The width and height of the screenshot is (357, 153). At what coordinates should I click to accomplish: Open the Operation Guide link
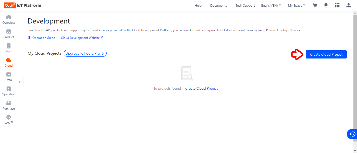pyautogui.click(x=43, y=38)
